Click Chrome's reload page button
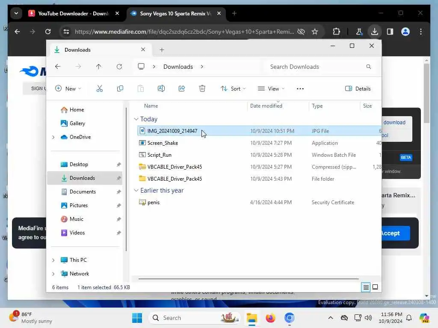This screenshot has width=438, height=328. [x=48, y=32]
